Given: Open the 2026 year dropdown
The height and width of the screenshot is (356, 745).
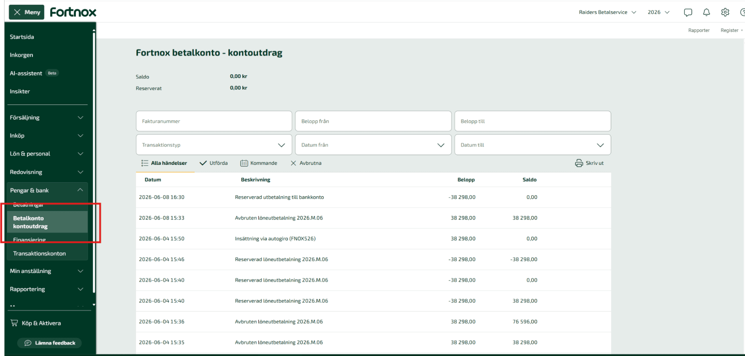Looking at the screenshot, I should pos(659,12).
